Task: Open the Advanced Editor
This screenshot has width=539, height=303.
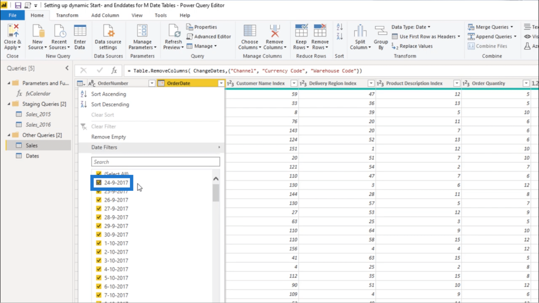Action: 209,37
